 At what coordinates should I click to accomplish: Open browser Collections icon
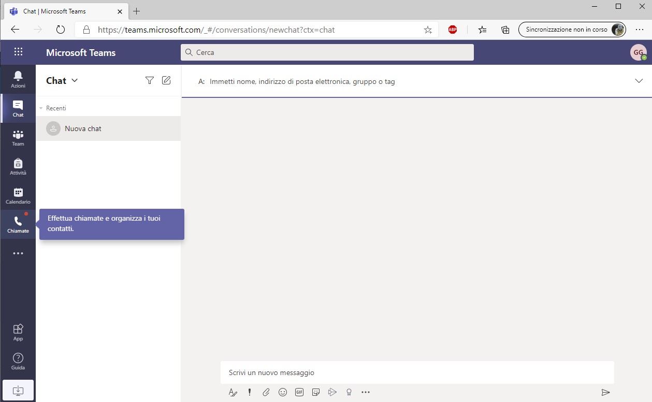pyautogui.click(x=505, y=30)
